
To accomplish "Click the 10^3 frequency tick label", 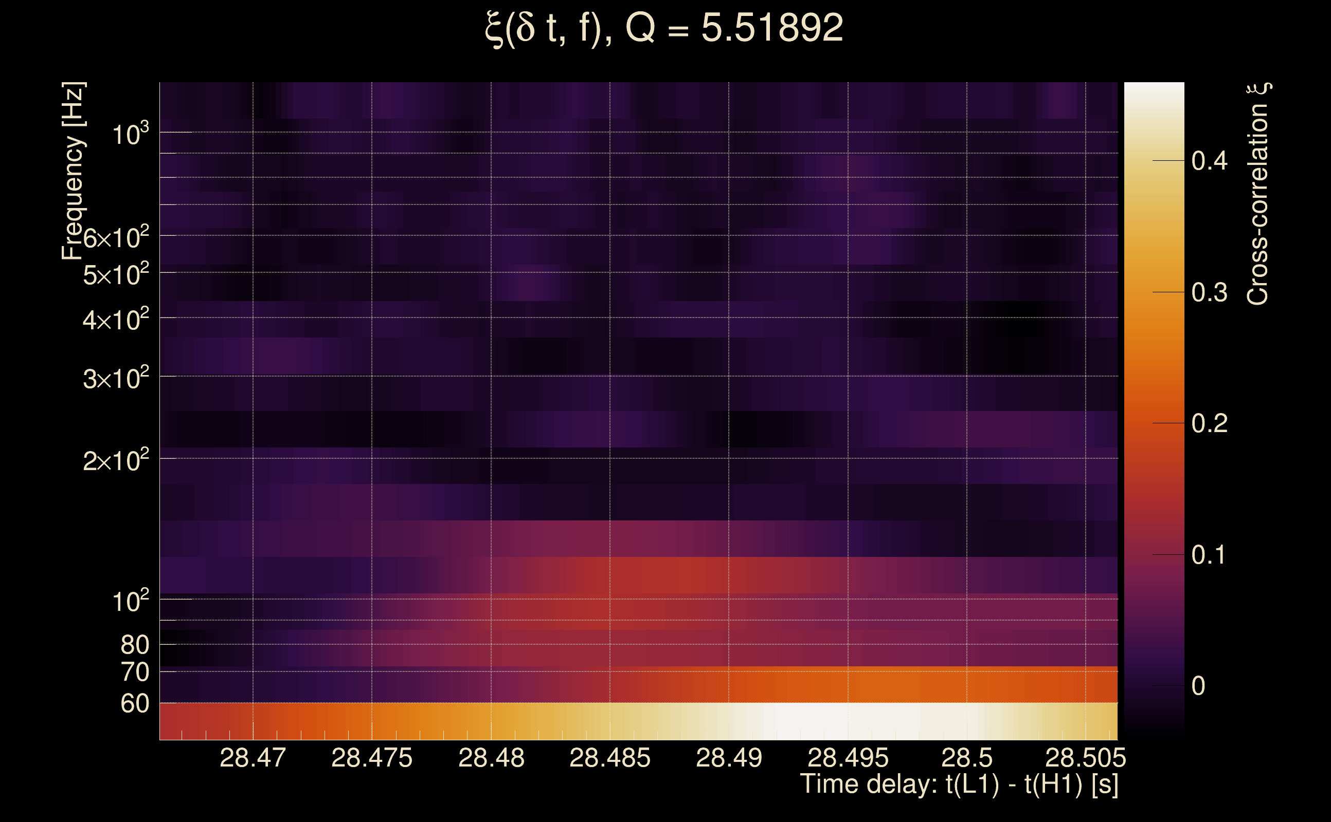I will [130, 134].
